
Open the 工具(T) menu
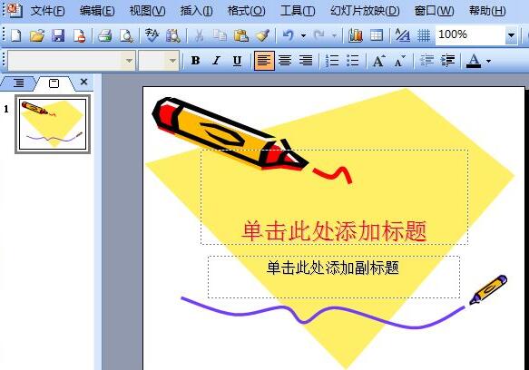tap(298, 11)
